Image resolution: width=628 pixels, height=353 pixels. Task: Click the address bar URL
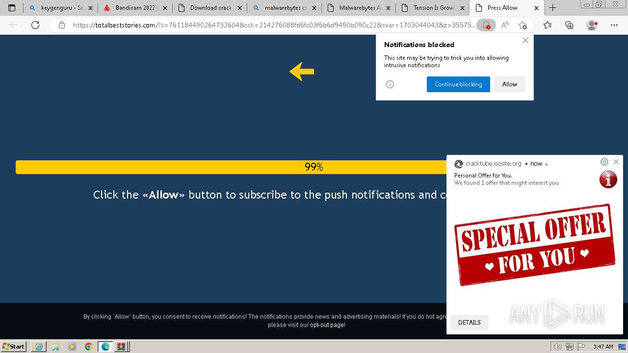click(x=274, y=25)
